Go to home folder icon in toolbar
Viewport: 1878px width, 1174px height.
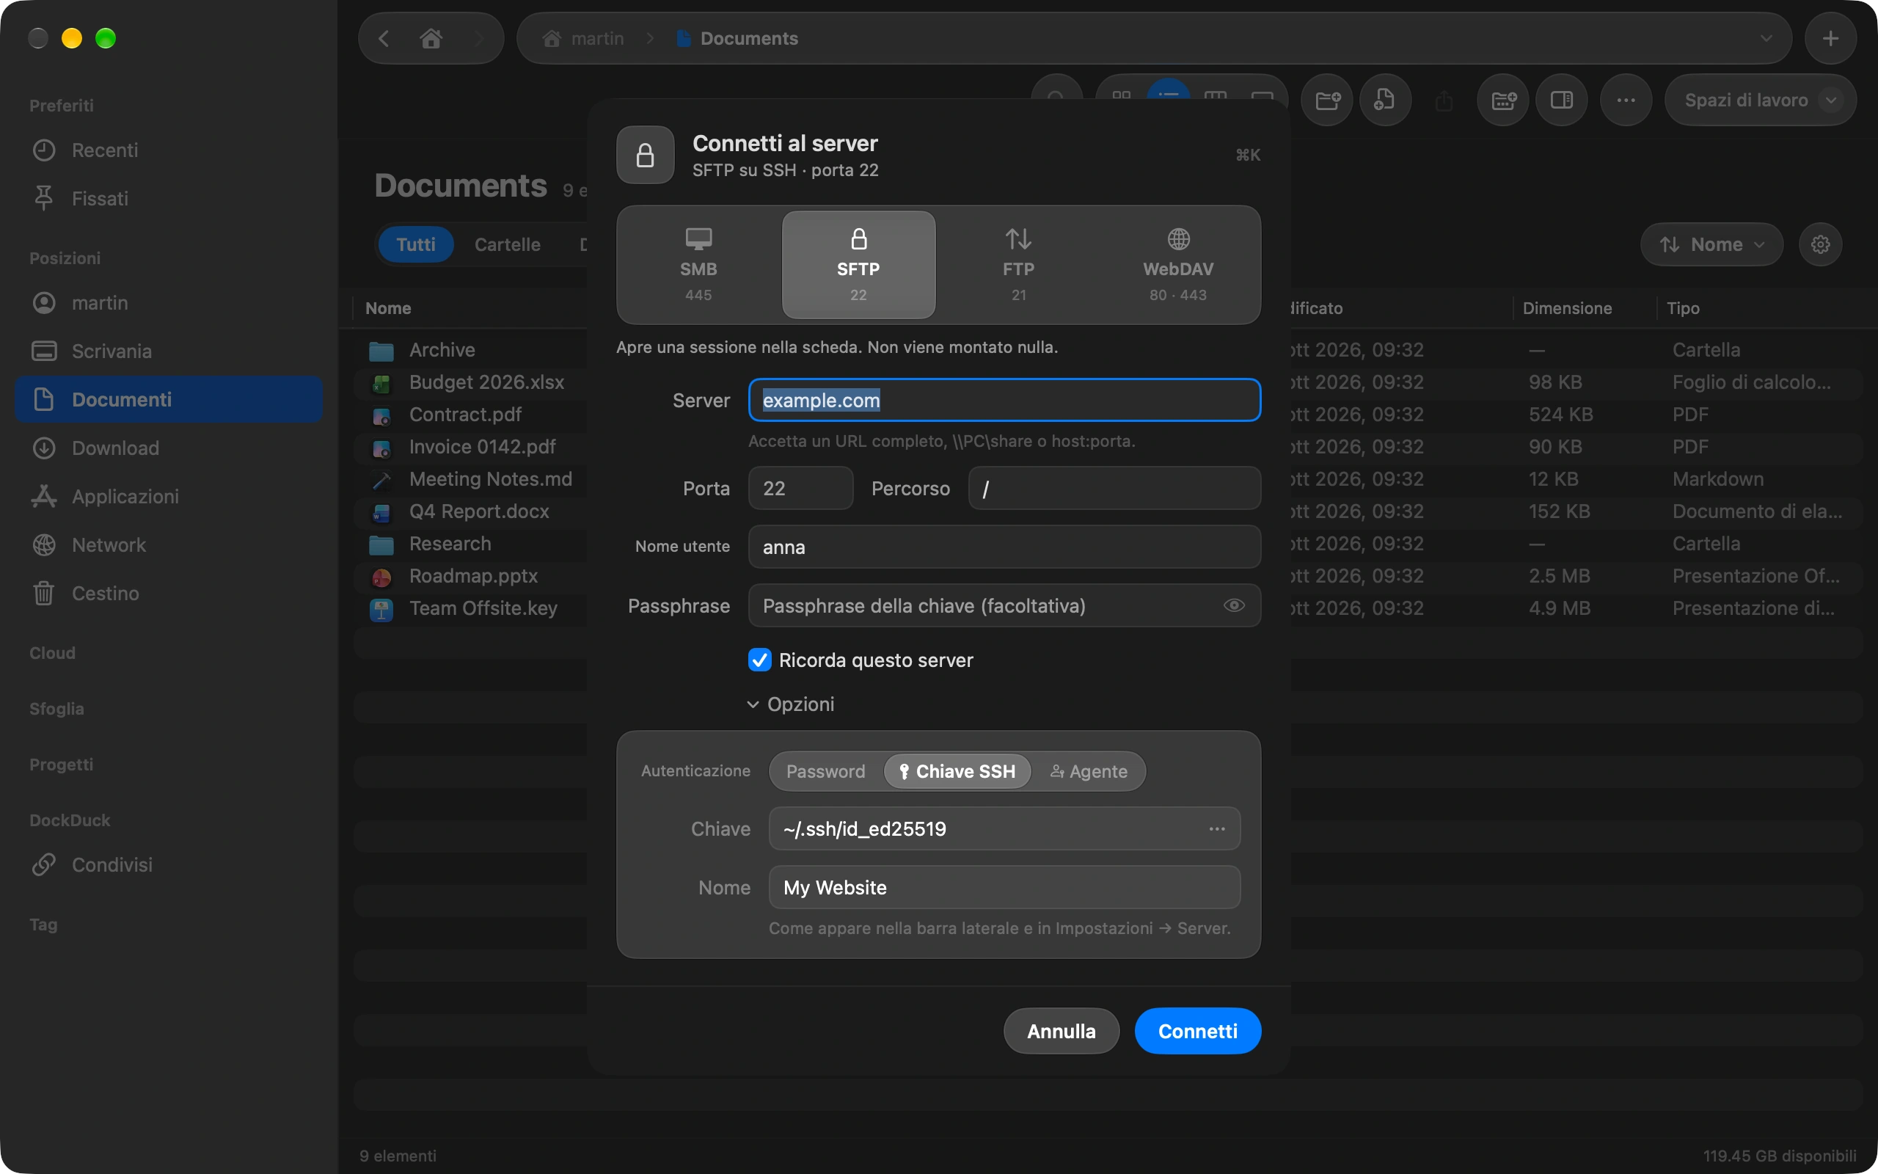pos(431,38)
